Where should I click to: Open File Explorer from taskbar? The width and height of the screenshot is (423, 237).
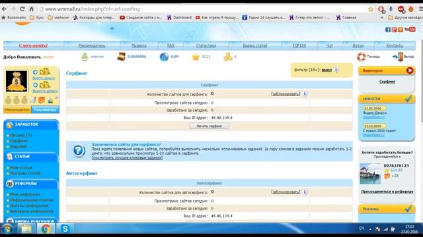point(26,229)
